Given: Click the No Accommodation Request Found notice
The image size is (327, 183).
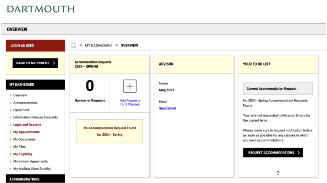Looking at the screenshot, I should 110,131.
